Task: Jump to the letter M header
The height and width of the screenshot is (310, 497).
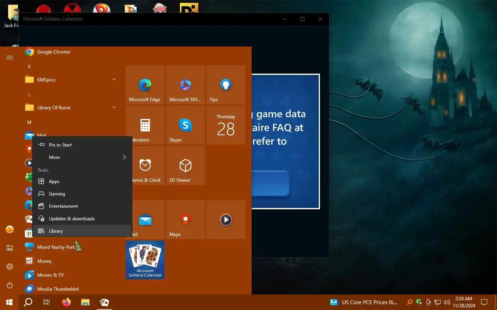Action: pos(29,122)
